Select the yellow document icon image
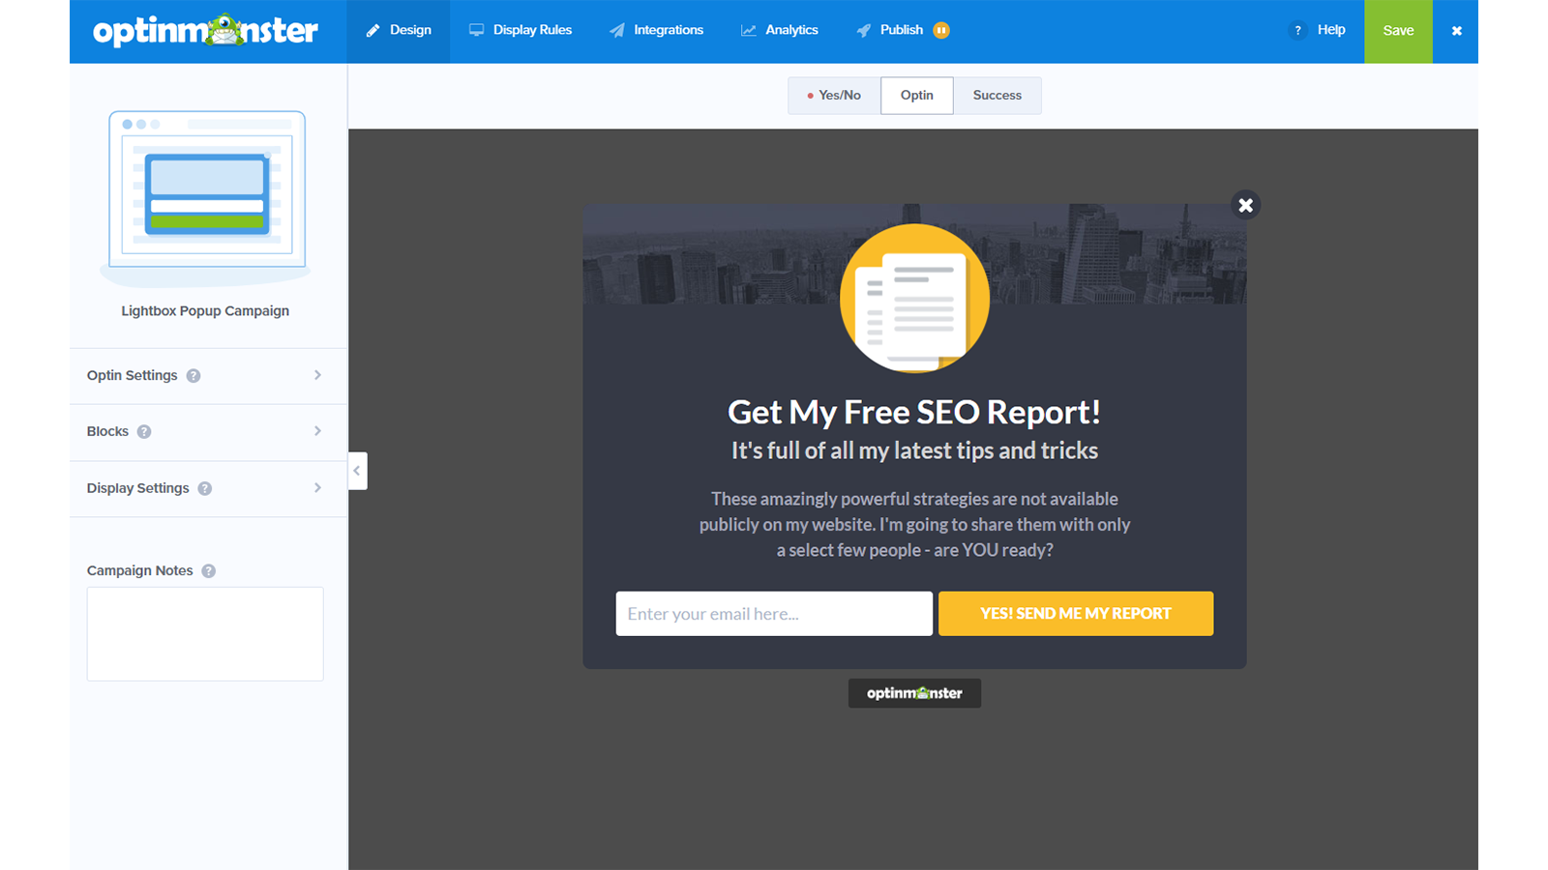 point(914,298)
